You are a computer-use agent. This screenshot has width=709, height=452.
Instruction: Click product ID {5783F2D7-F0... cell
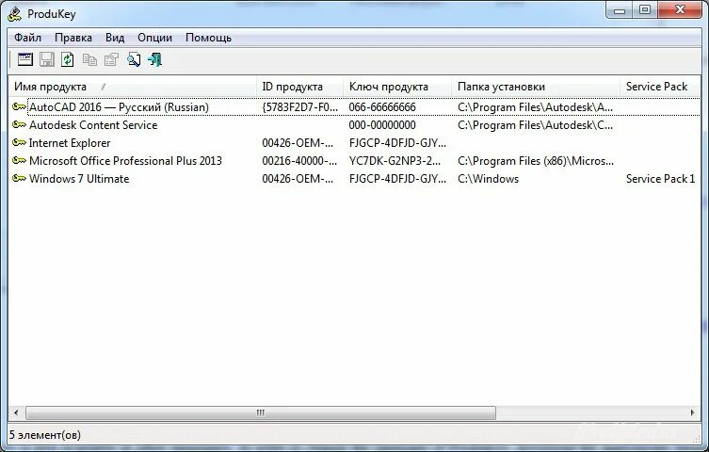coord(299,107)
